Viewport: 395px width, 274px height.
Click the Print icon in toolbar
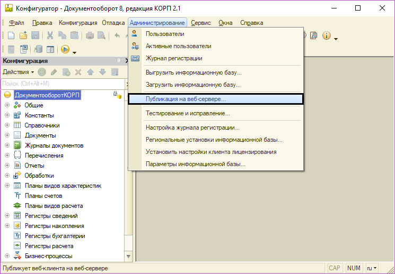click(x=90, y=36)
